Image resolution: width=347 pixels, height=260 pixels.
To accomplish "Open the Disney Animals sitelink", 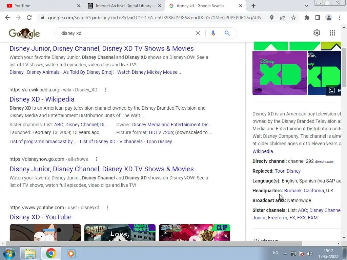I will coord(43,72).
